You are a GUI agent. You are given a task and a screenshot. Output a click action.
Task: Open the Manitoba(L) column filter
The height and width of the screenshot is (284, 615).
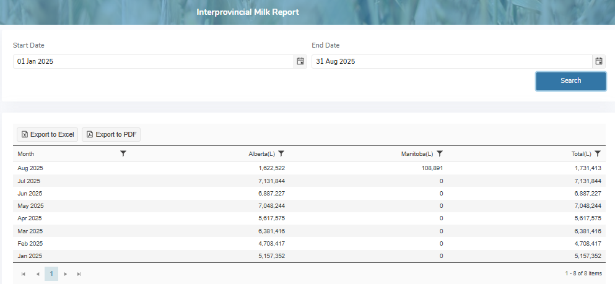click(440, 153)
